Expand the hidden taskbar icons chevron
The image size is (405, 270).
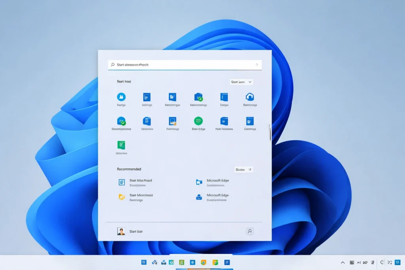343,262
